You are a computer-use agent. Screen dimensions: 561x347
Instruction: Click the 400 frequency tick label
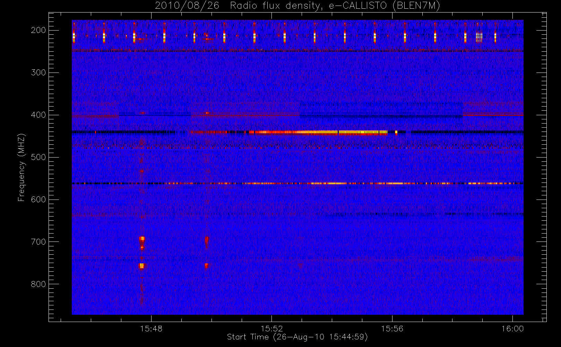point(38,115)
